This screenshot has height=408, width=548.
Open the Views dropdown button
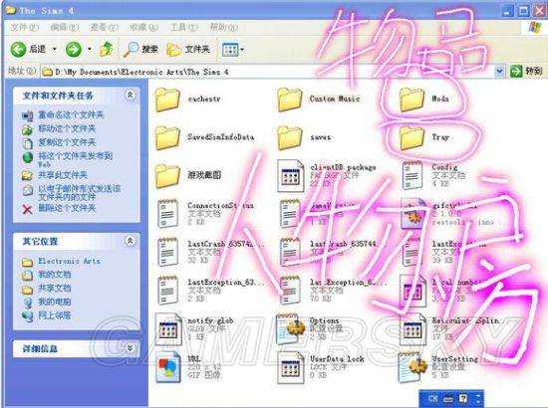(x=233, y=50)
